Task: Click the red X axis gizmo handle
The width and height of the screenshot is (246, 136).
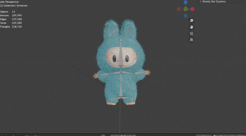Action: coord(193,9)
